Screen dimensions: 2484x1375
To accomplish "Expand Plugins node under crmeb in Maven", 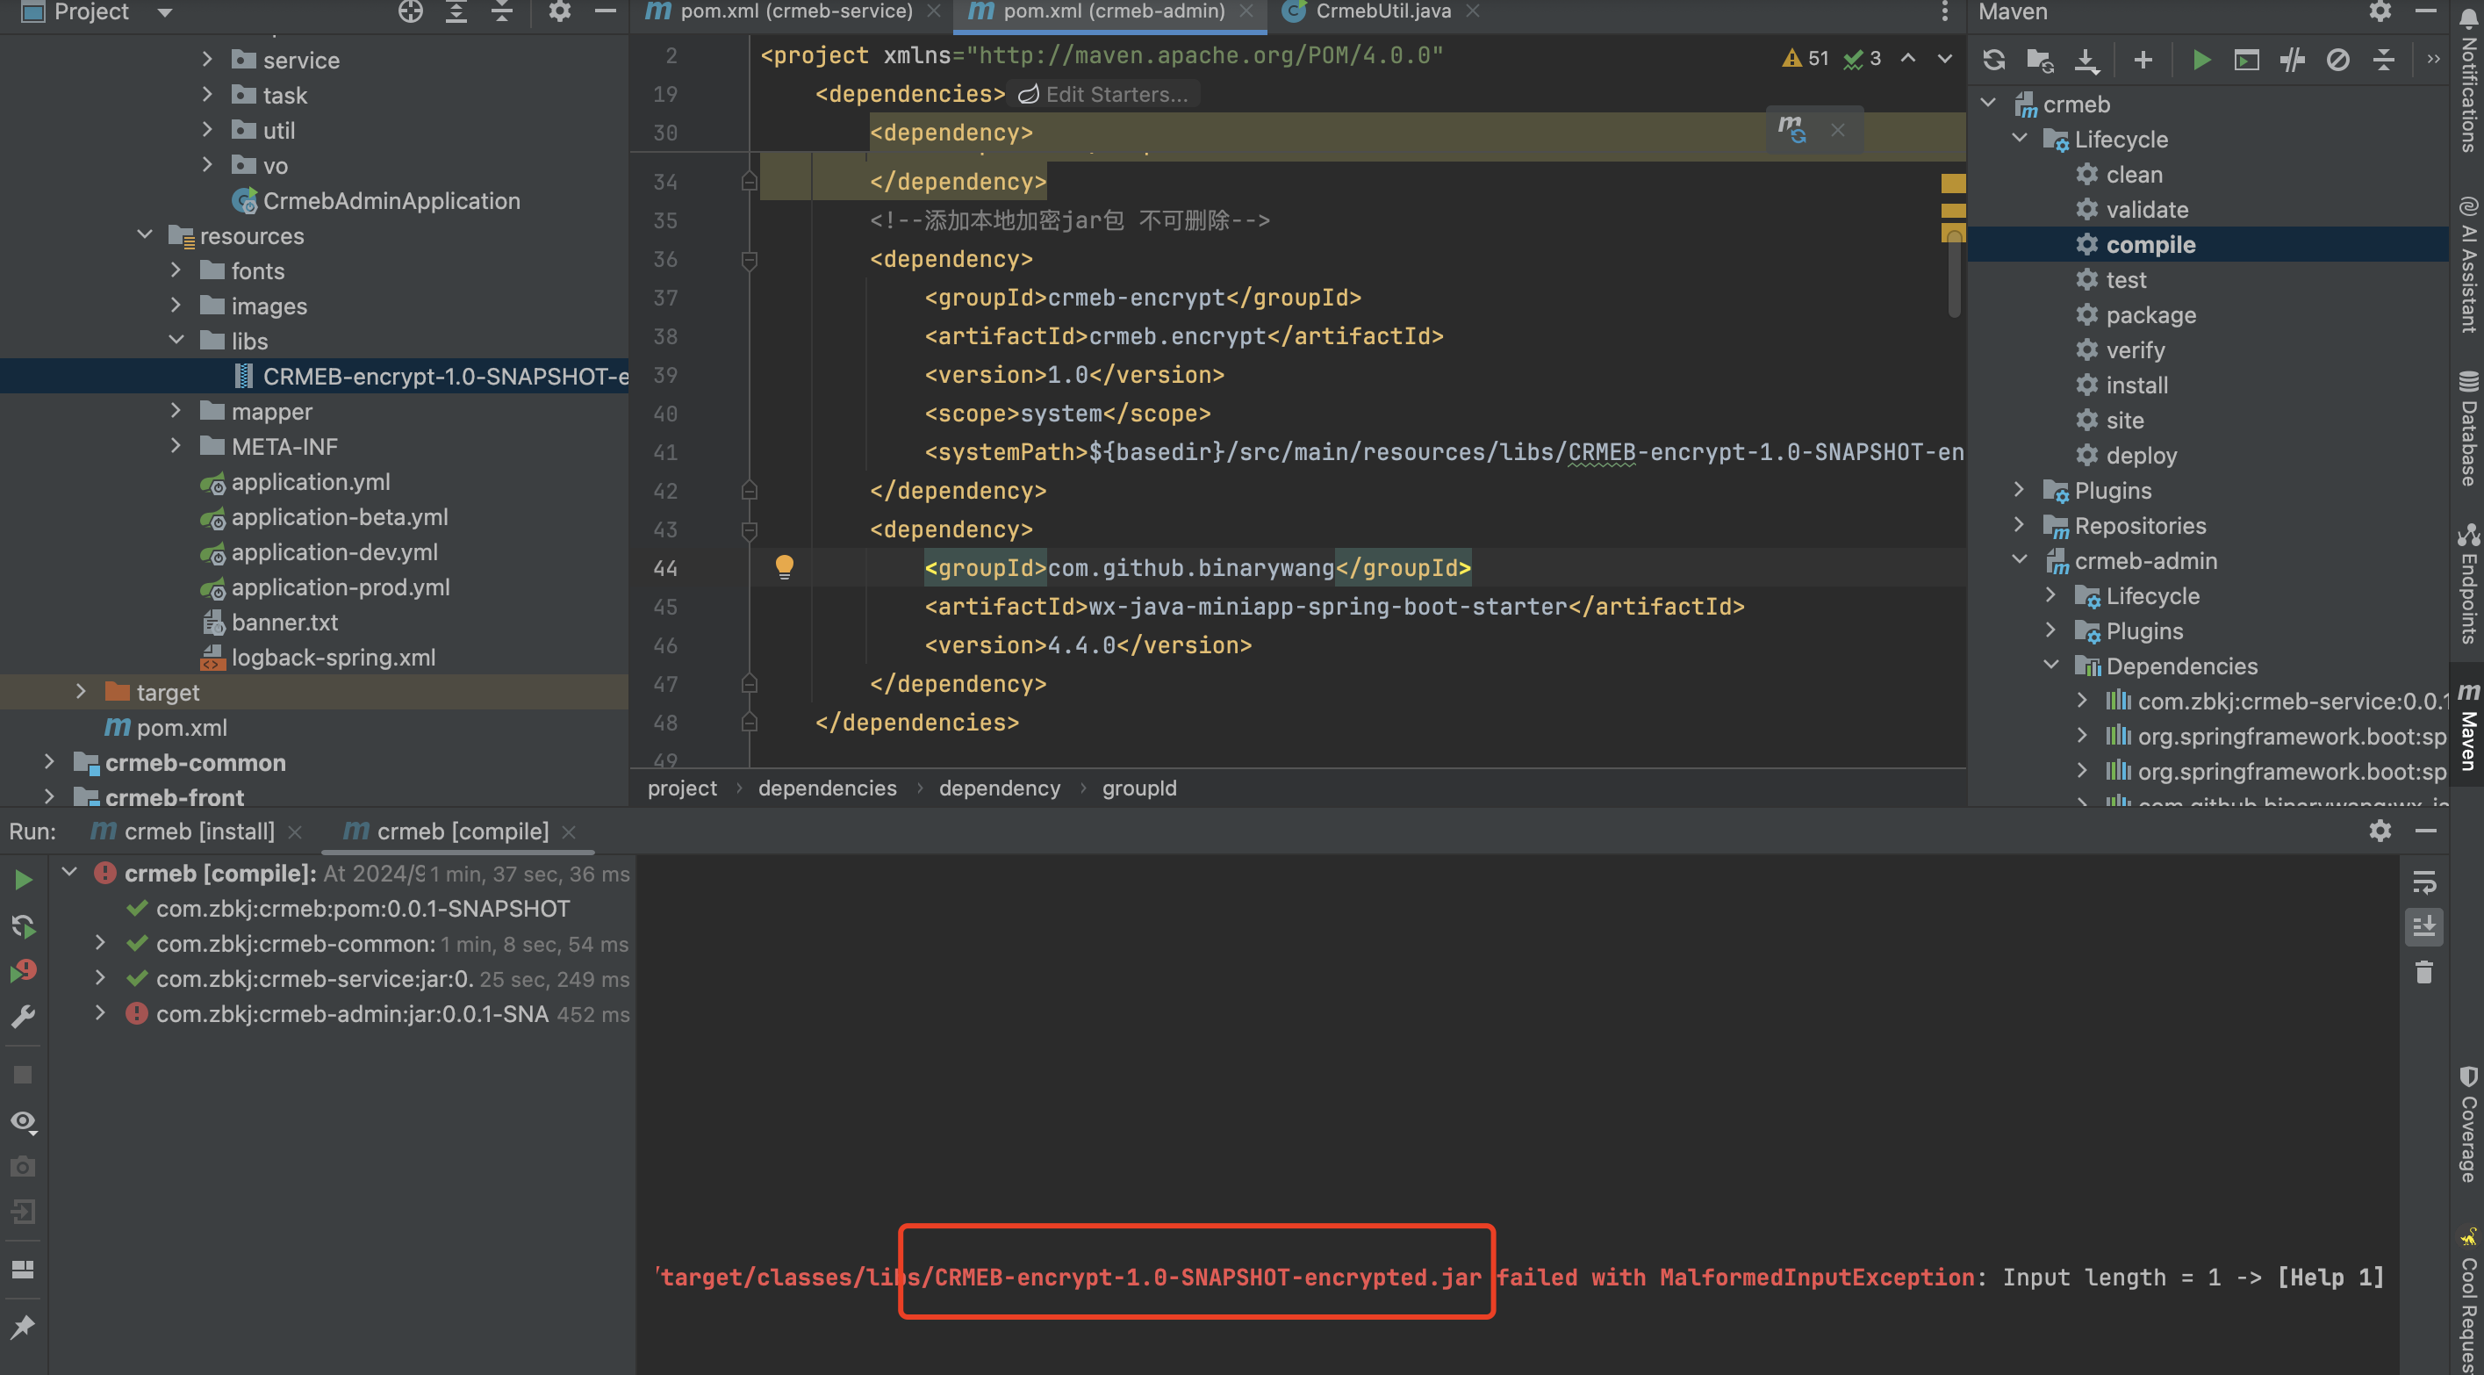I will pos(2019,490).
